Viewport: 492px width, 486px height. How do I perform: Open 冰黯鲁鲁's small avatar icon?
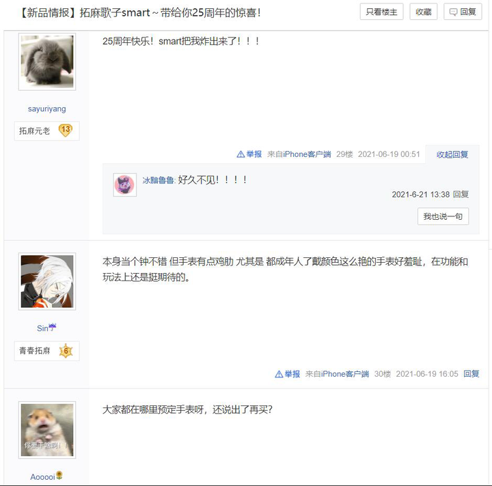coord(124,184)
